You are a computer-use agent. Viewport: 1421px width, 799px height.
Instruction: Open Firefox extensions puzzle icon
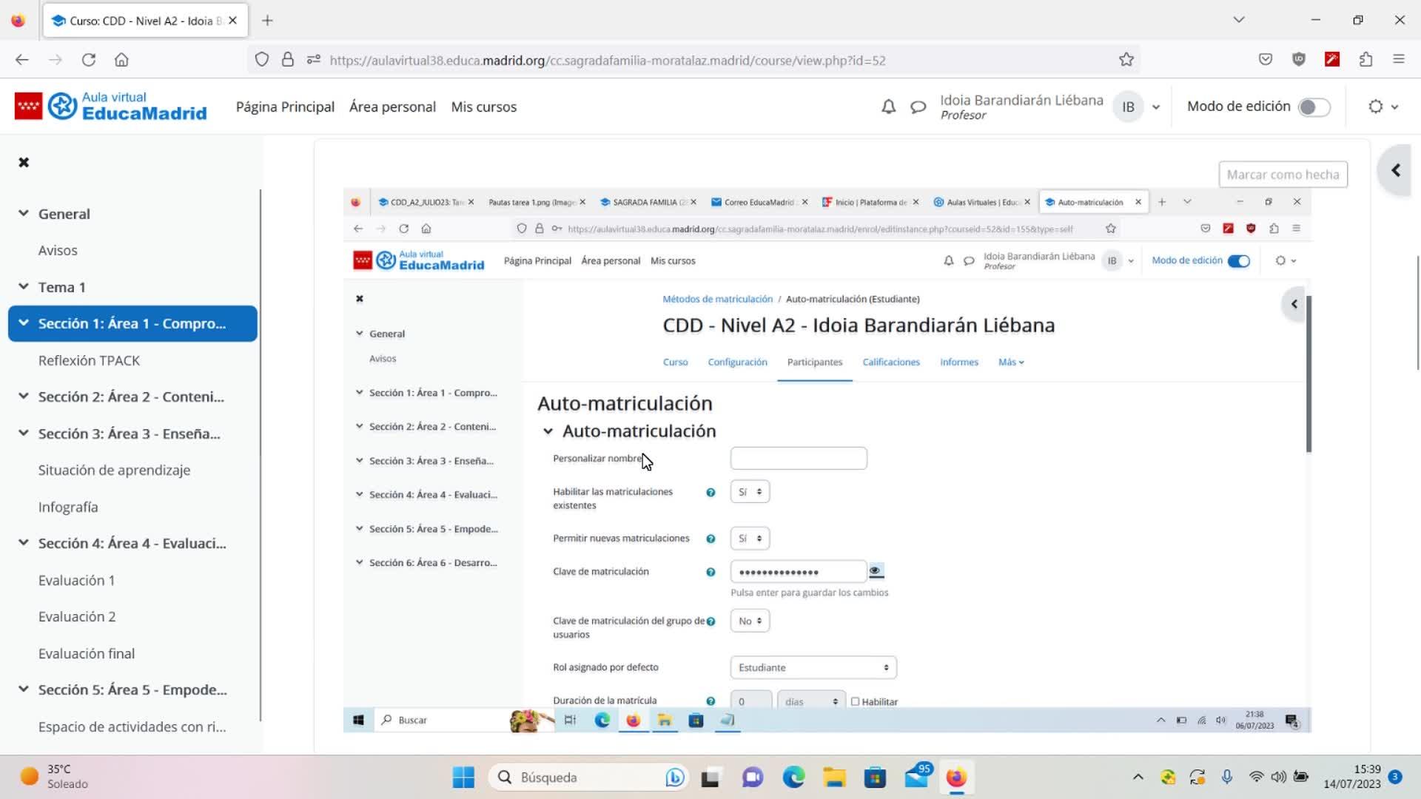point(1365,60)
